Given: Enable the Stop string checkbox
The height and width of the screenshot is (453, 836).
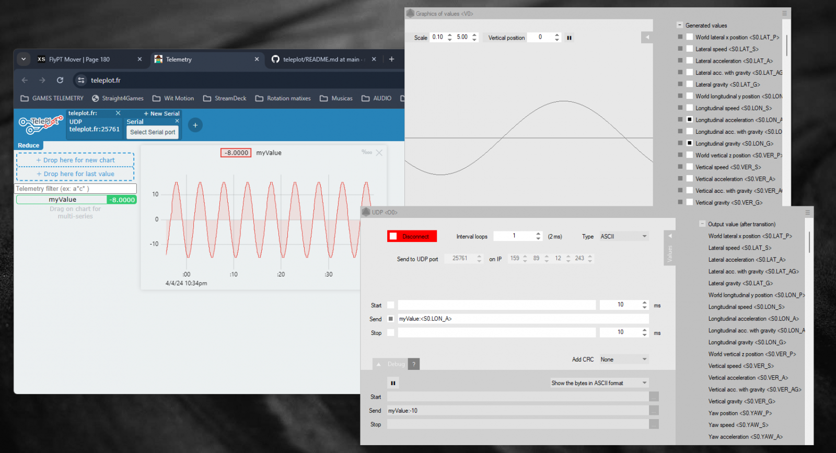Looking at the screenshot, I should pos(390,333).
